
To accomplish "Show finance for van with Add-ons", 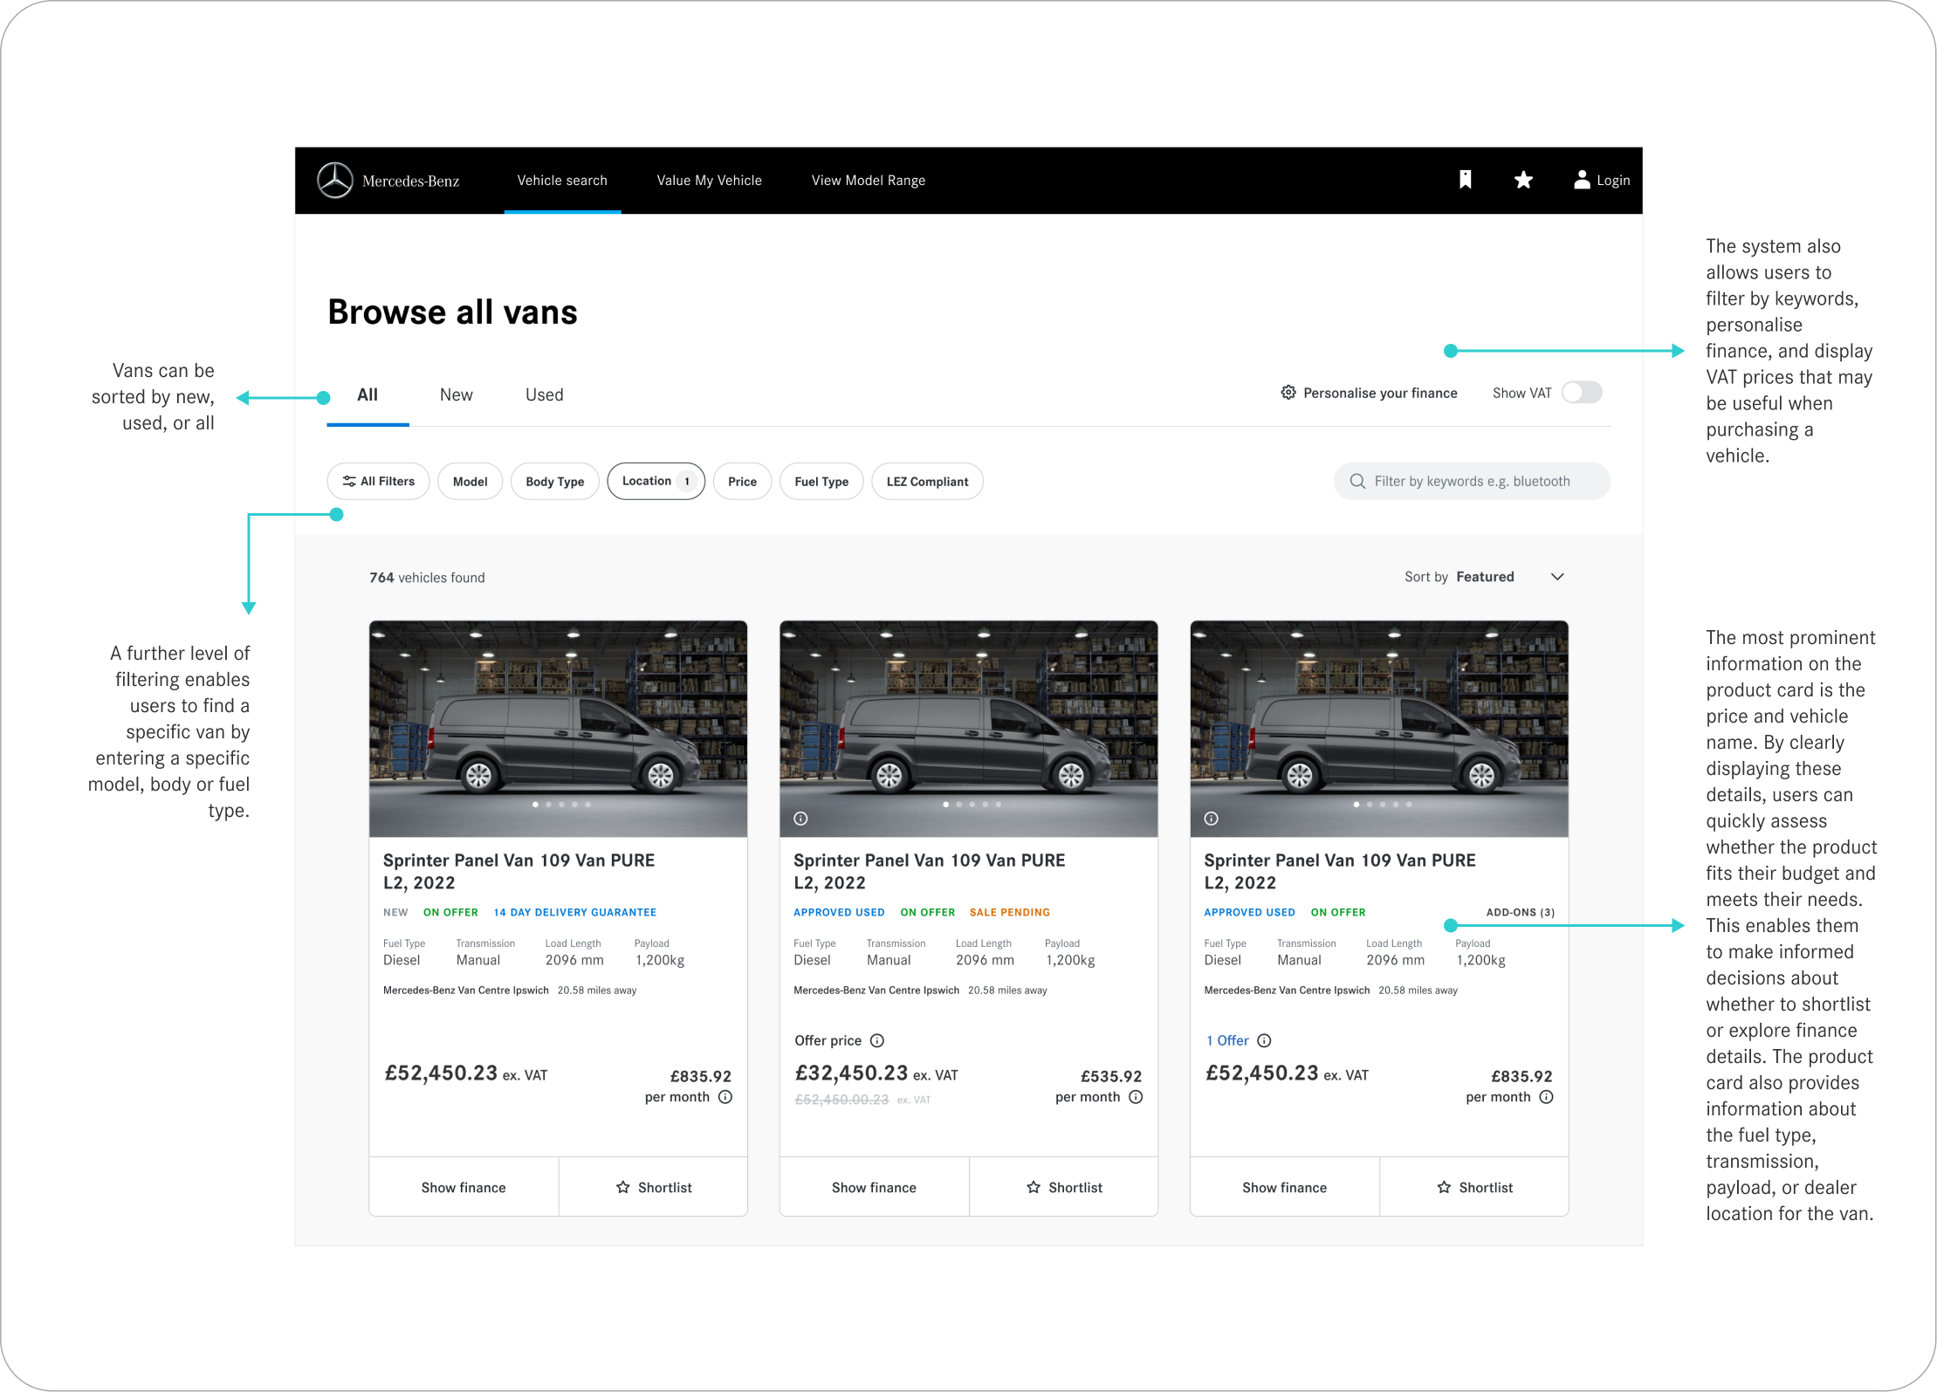I will [1284, 1187].
